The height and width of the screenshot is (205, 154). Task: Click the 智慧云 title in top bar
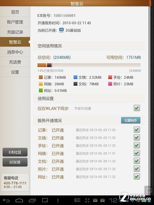coord(77,3)
